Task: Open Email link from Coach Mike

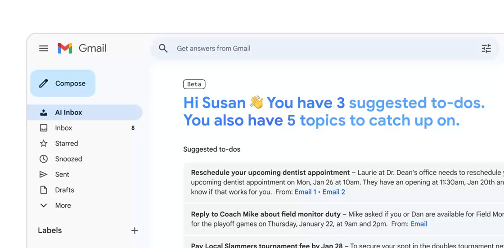Action: pyautogui.click(x=418, y=224)
